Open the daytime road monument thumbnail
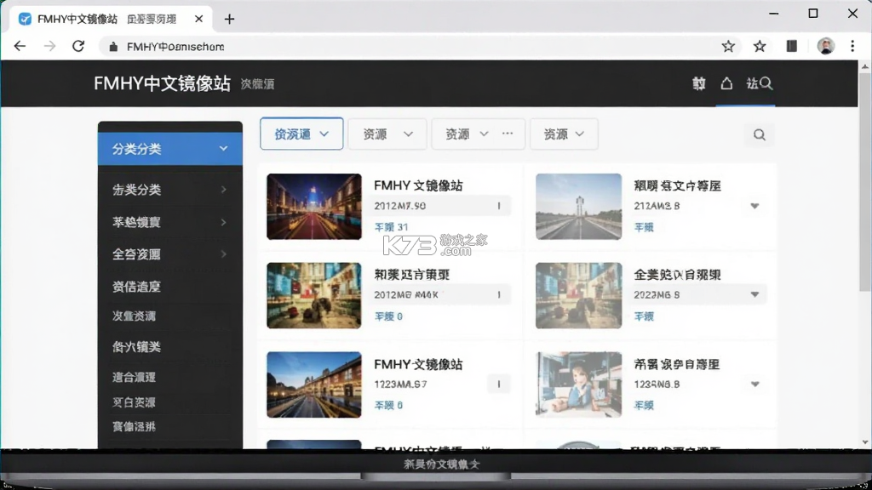Screen dimensions: 872x490 pyautogui.click(x=578, y=207)
